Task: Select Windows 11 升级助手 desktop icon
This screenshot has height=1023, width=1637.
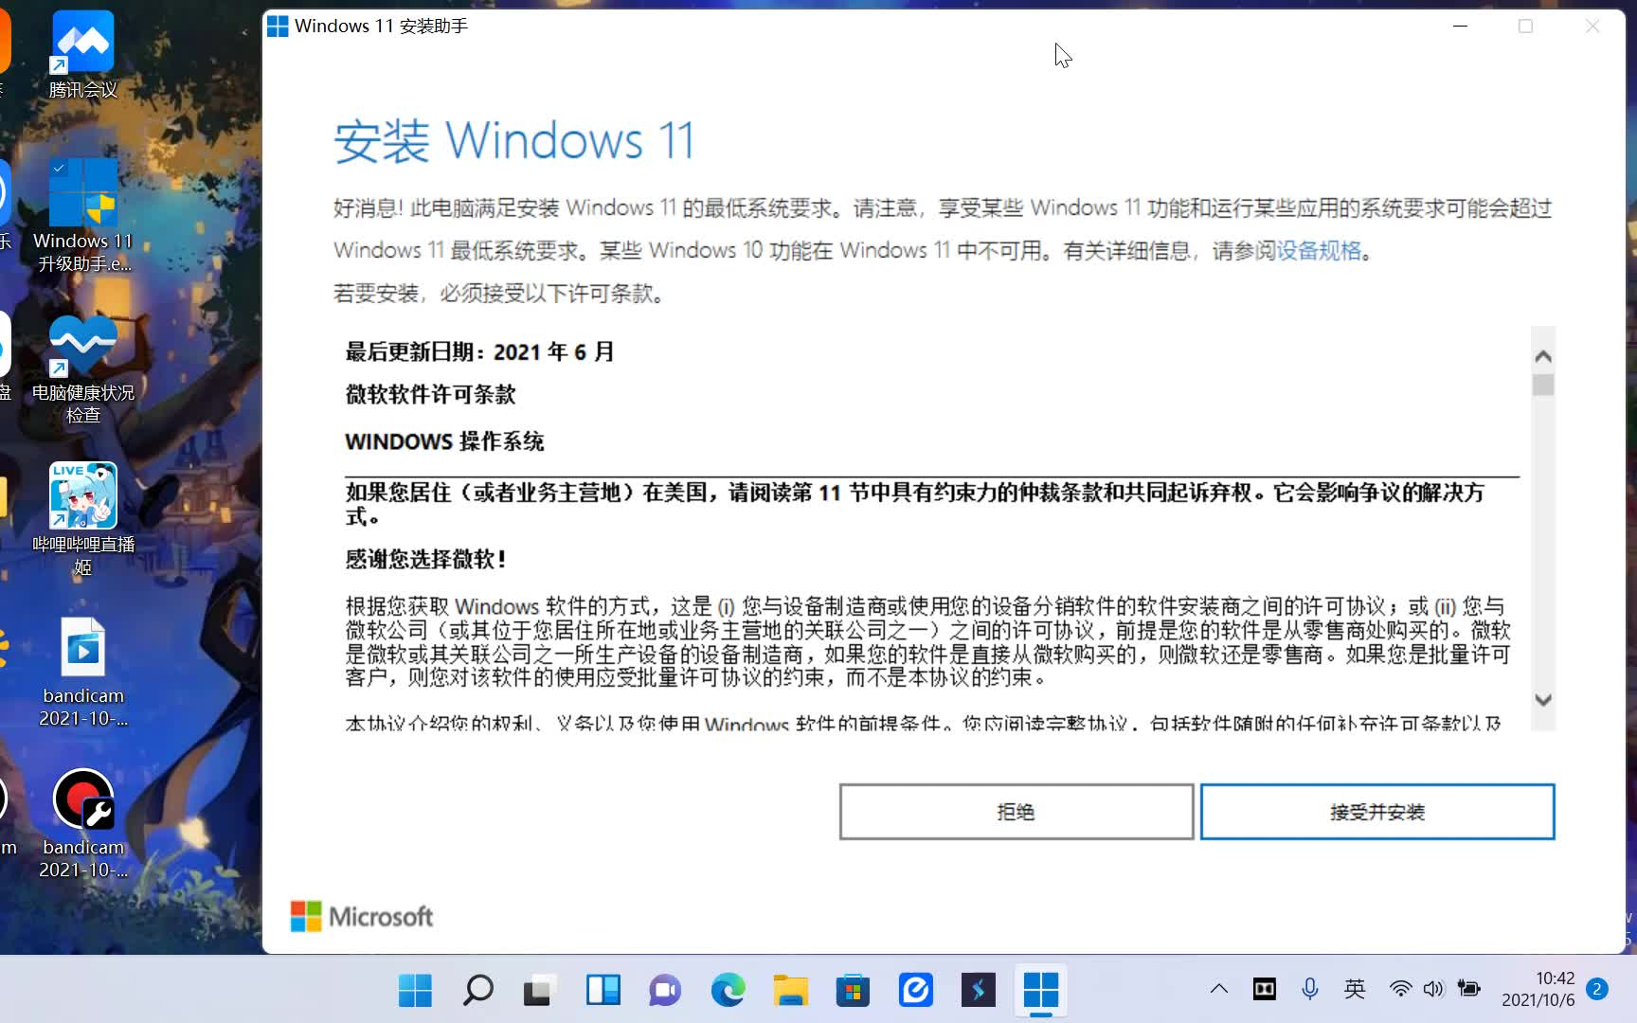Action: pos(83,215)
